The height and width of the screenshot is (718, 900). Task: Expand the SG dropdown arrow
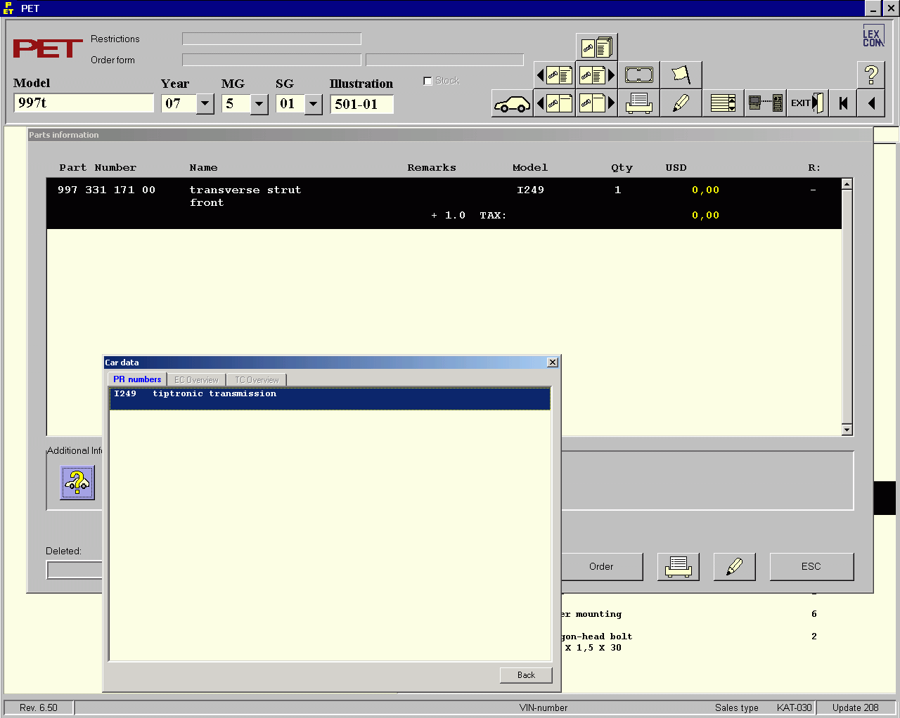tap(314, 104)
